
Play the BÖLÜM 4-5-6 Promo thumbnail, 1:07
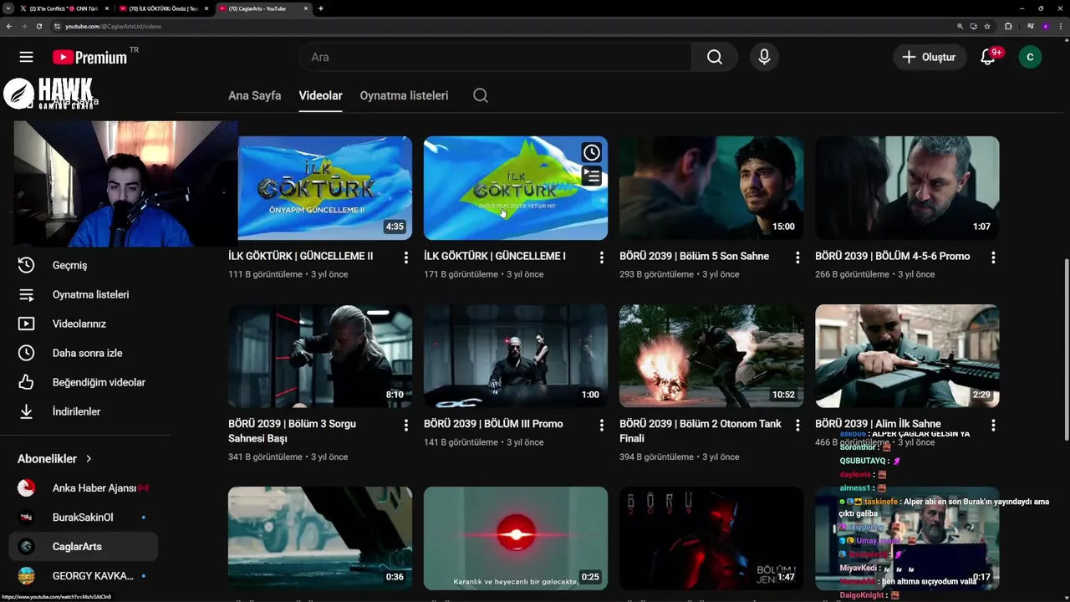coord(907,188)
